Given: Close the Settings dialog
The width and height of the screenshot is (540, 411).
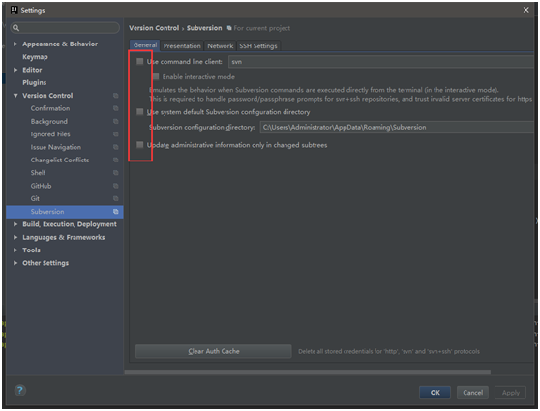Looking at the screenshot, I should [x=525, y=10].
